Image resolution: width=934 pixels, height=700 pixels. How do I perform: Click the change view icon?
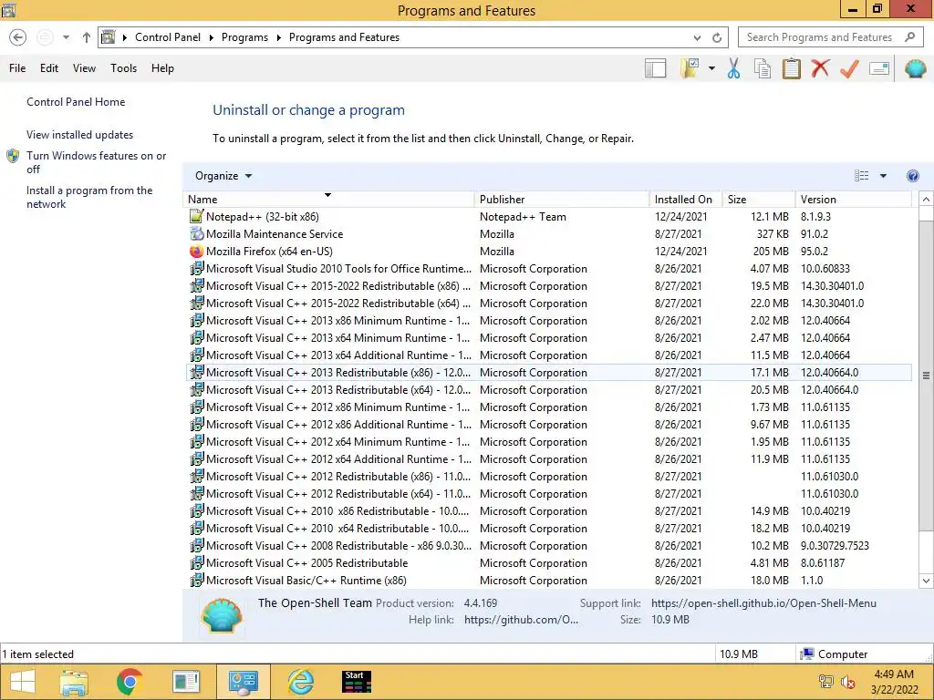point(861,176)
